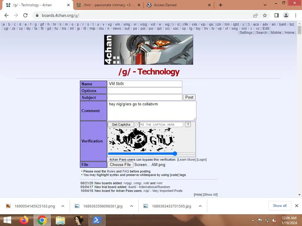Click the Hide announcements link
This screenshot has height=226, width=302.
click(198, 195)
